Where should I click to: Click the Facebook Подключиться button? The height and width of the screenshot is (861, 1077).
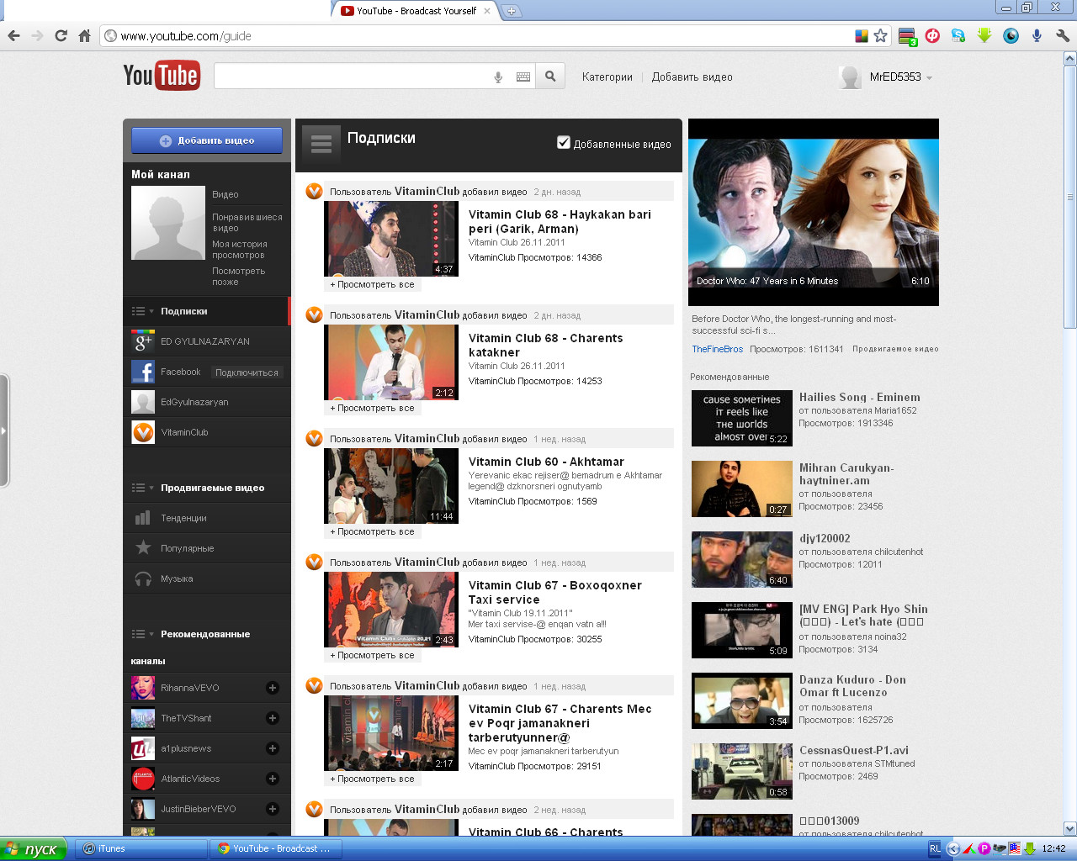coord(247,372)
